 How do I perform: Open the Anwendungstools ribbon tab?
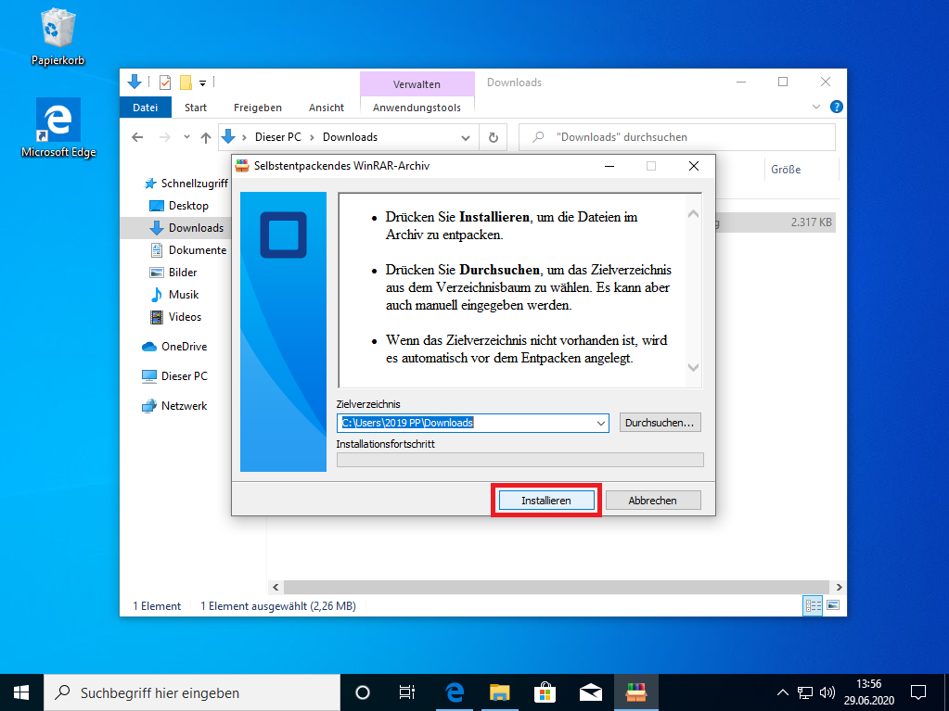tap(417, 107)
